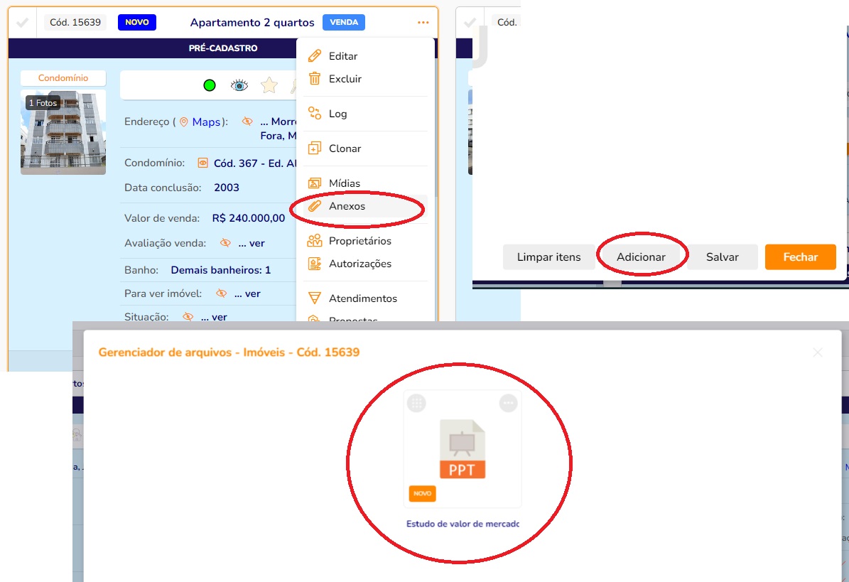Open the three-dot menu on property card

click(423, 23)
